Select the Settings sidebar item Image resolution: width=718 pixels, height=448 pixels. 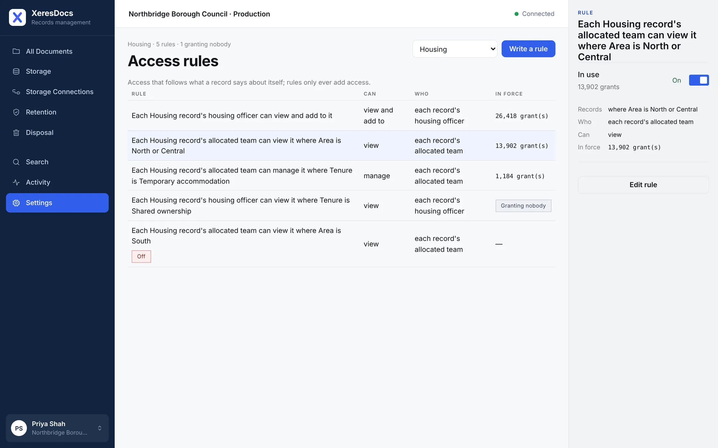pyautogui.click(x=57, y=203)
